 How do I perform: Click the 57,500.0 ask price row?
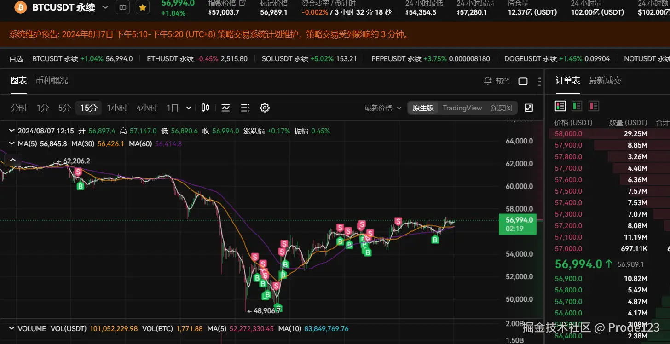click(609, 191)
